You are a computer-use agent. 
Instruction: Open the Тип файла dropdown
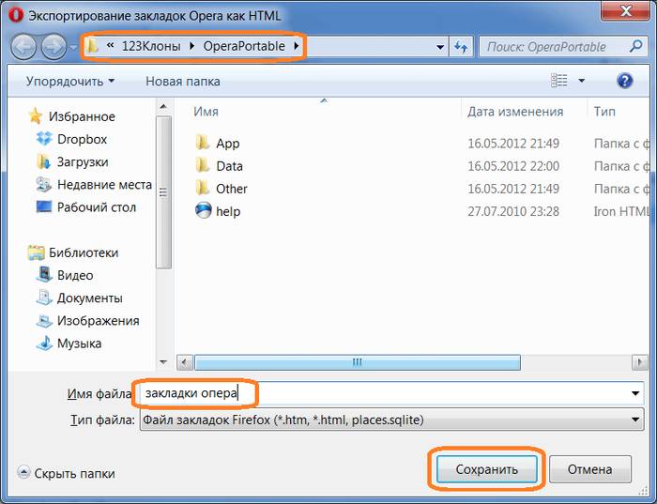pyautogui.click(x=636, y=420)
